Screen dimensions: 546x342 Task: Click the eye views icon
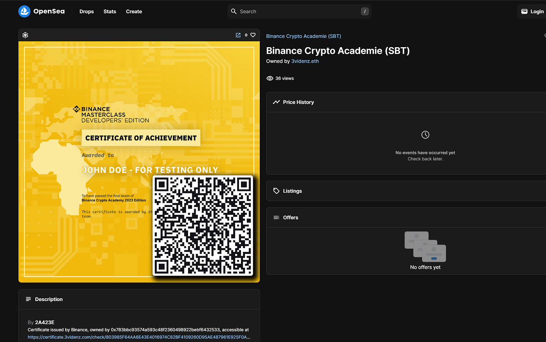[269, 78]
